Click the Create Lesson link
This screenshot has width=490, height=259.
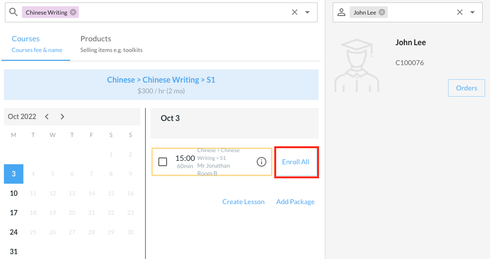243,202
